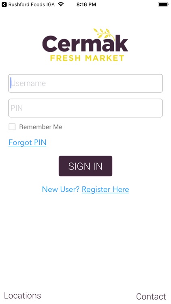
Task: Click the New User? prompt text
Action: coord(61,189)
